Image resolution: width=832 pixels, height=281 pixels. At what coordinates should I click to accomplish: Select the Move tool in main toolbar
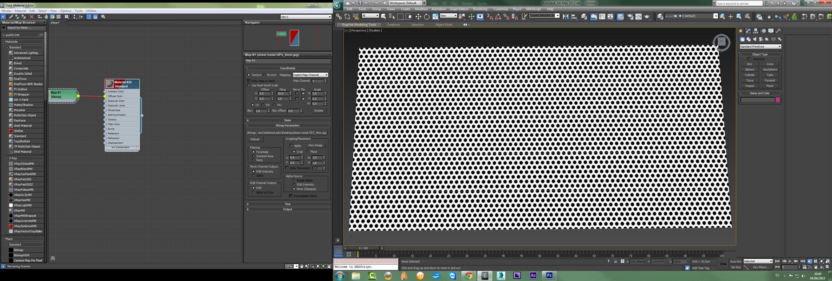pyautogui.click(x=418, y=16)
